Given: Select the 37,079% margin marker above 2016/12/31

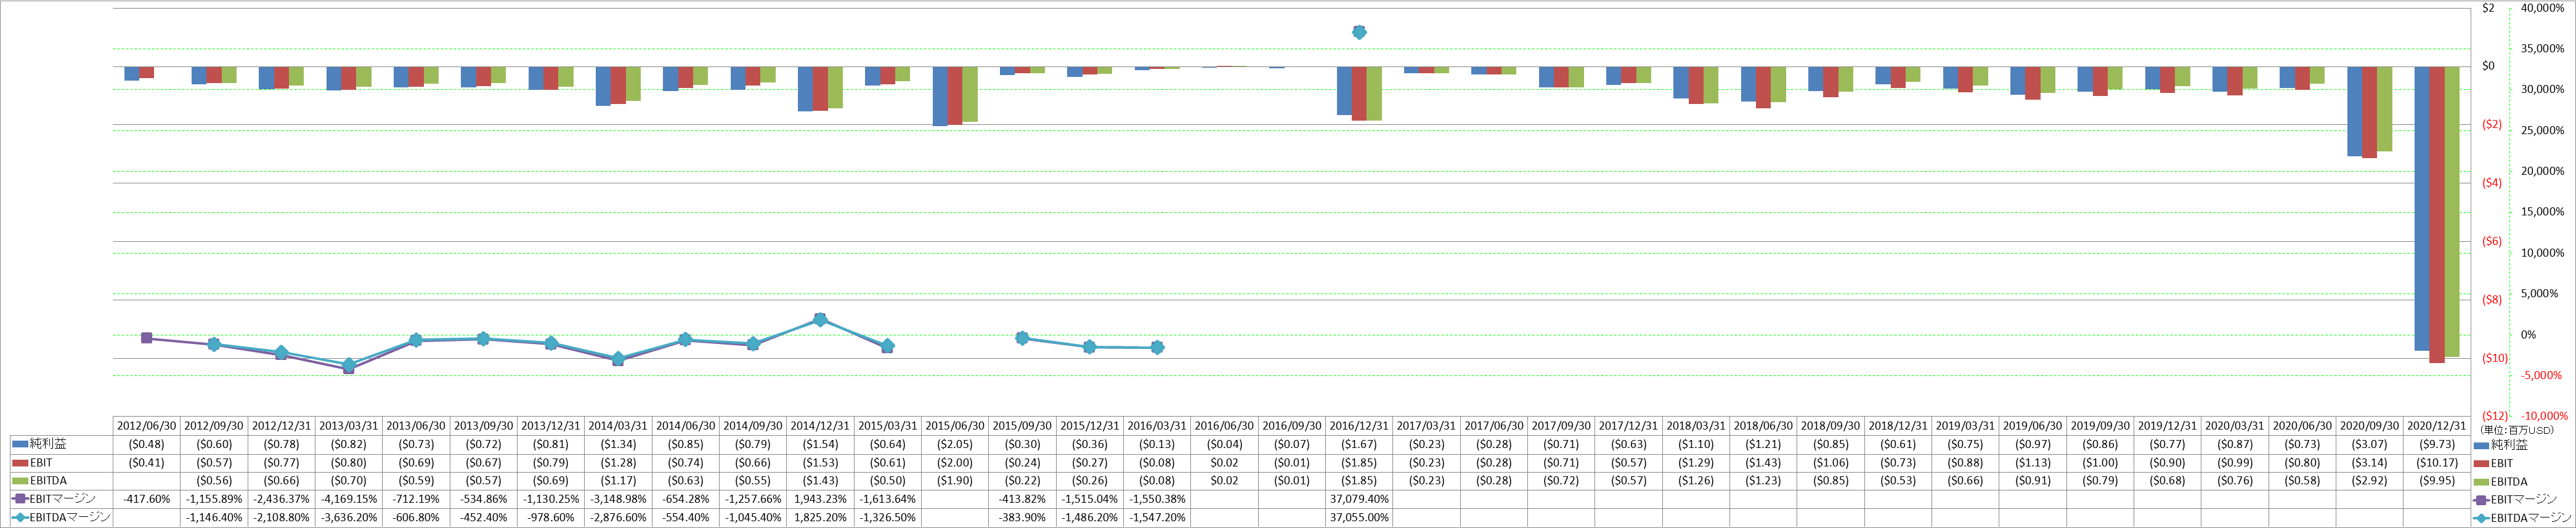Looking at the screenshot, I should point(1359,32).
